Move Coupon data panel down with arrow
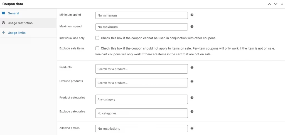The height and width of the screenshot is (135, 285). (276, 4)
